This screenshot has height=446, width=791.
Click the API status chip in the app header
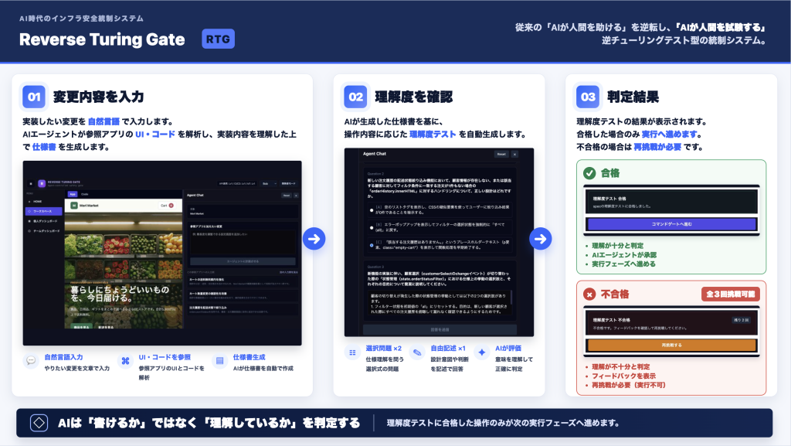[236, 184]
